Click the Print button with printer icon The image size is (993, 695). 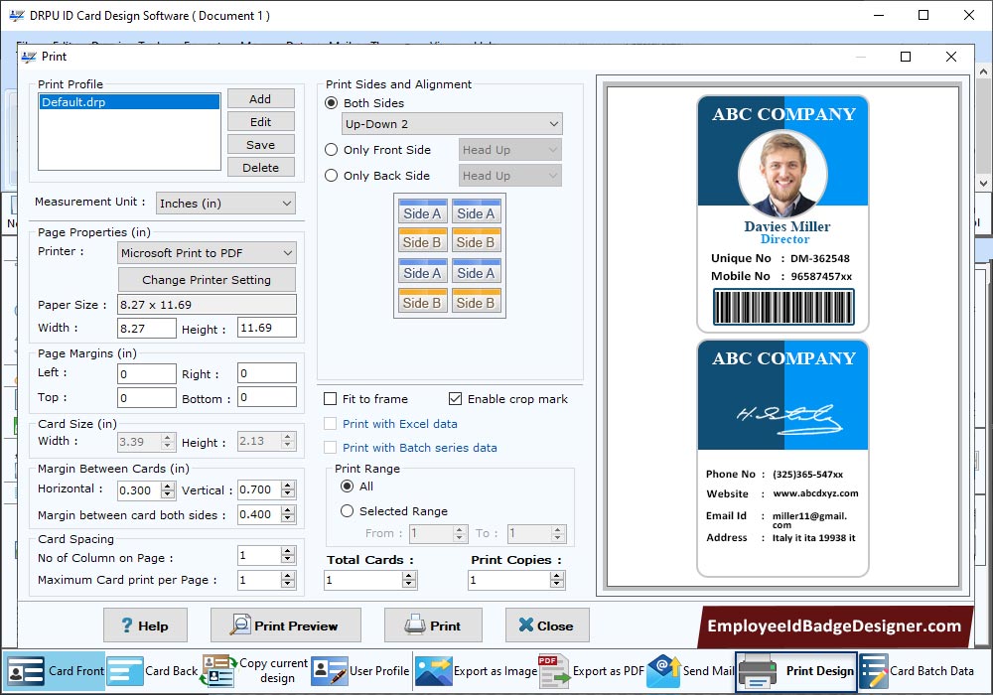433,625
